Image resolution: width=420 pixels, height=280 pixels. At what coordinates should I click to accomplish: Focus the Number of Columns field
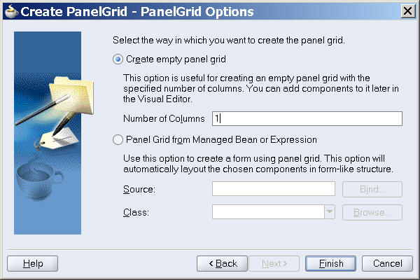[307, 118]
